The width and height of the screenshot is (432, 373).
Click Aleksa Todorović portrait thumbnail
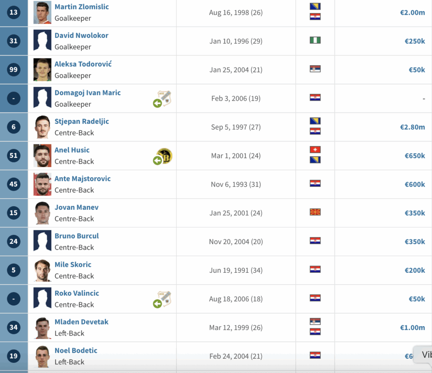43,69
